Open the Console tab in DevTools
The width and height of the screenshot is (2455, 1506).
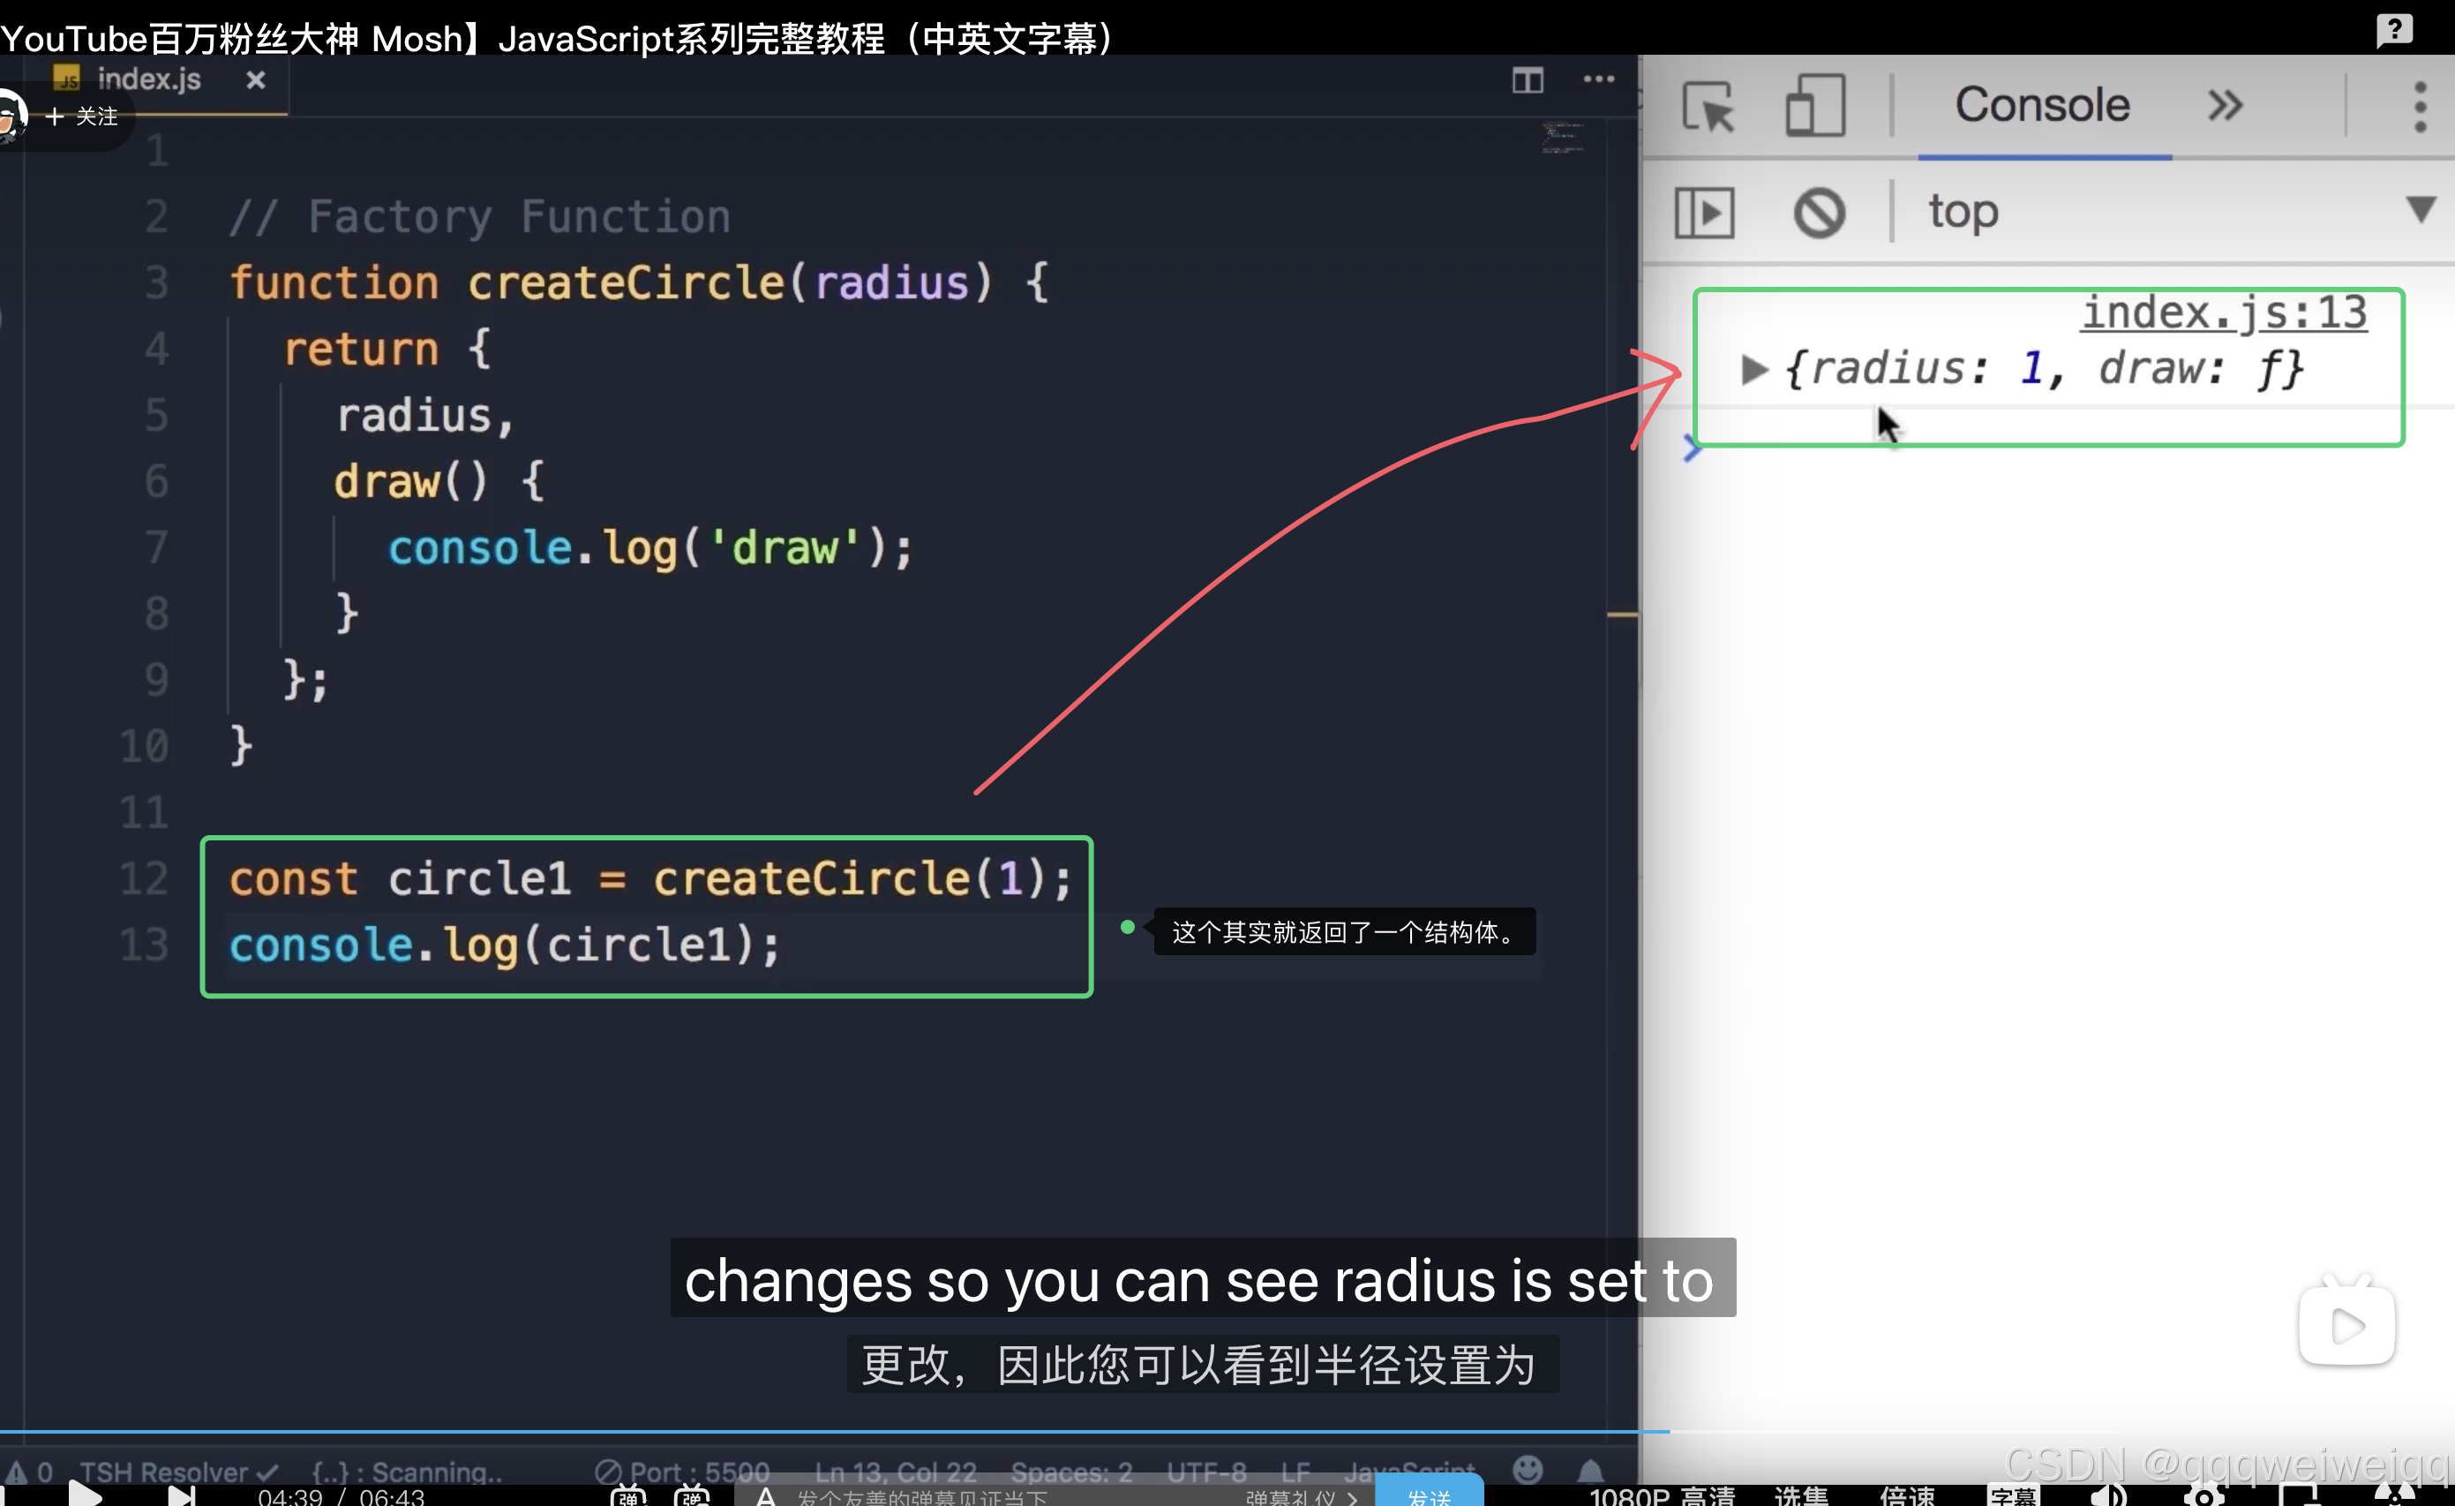2043,105
